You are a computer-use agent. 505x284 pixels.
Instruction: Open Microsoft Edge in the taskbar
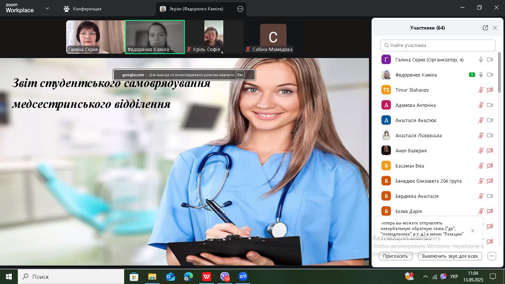[189, 277]
